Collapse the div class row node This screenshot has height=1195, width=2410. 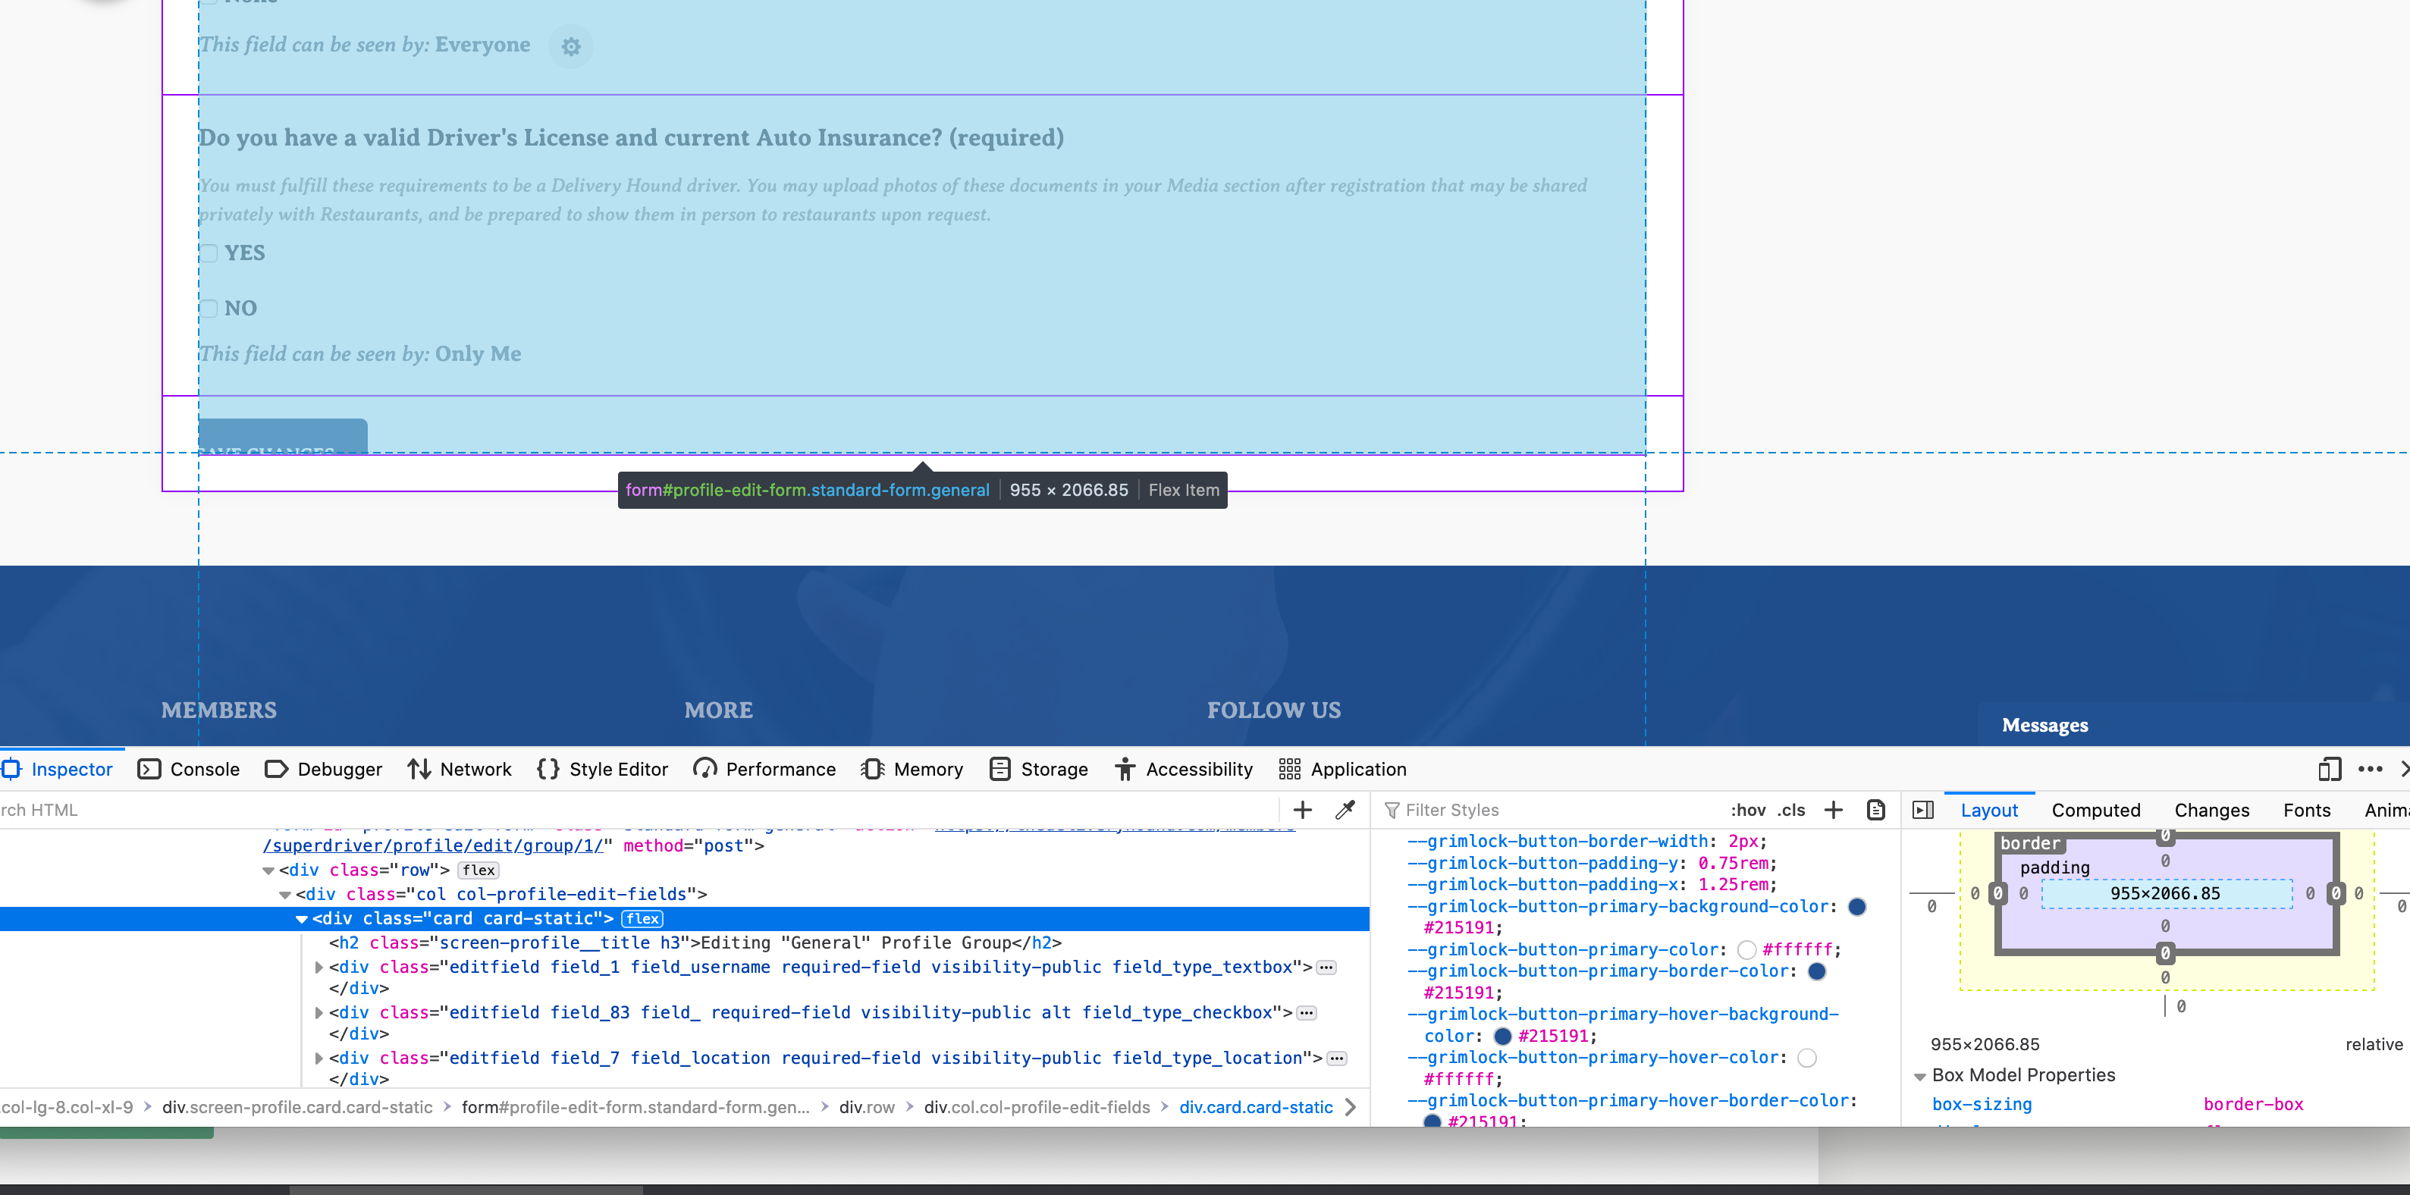[x=268, y=870]
